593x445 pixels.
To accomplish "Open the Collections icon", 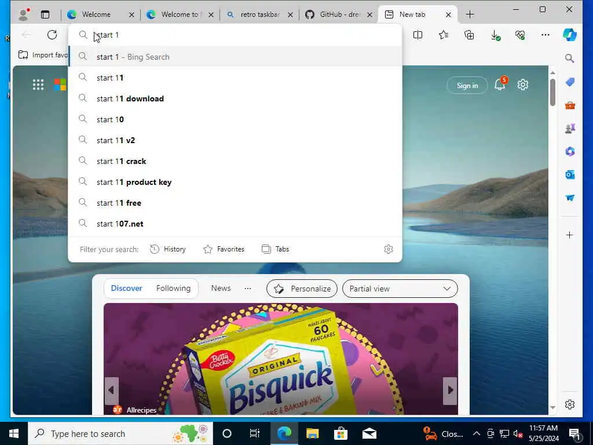I will [x=469, y=35].
